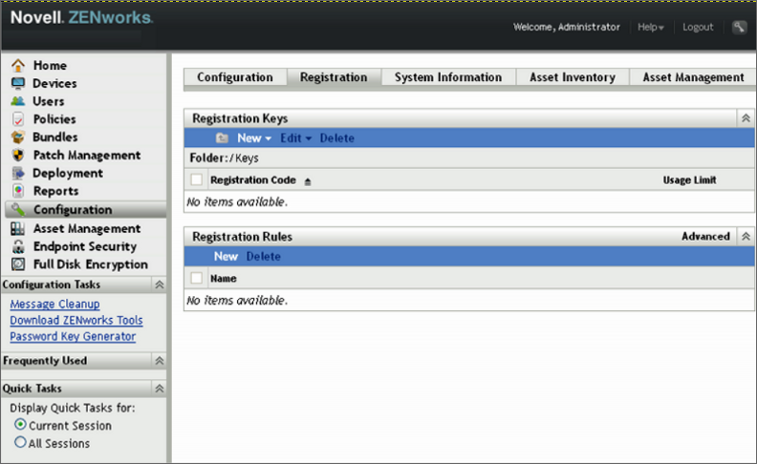Click the Name column header
Screen dimensions: 757x464
coord(223,278)
